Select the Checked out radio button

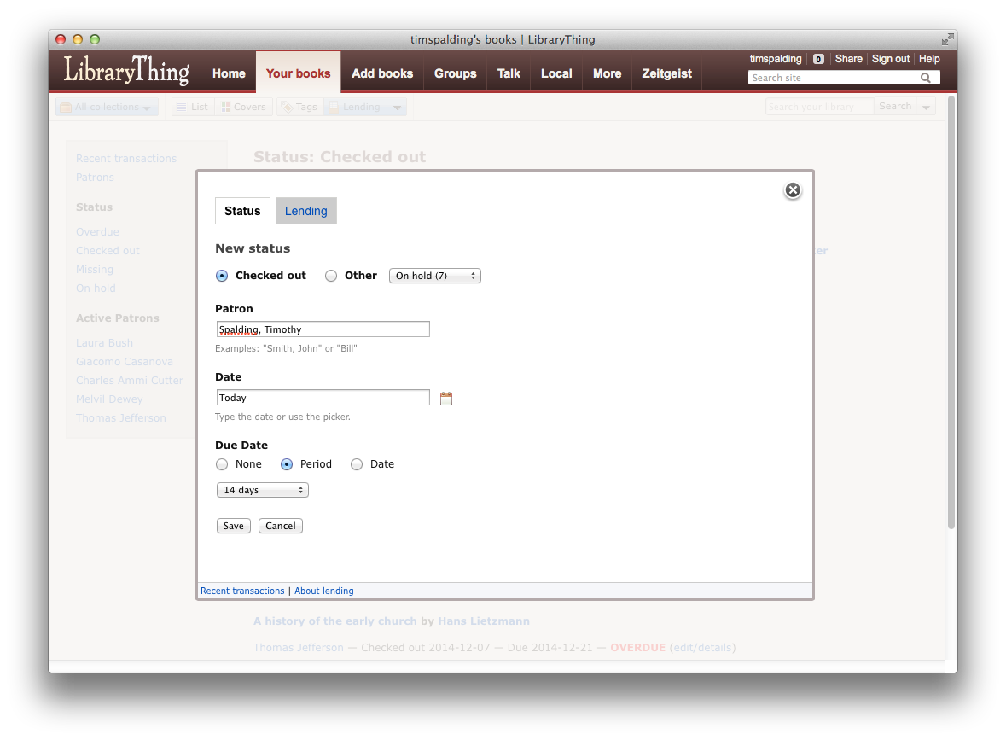(222, 276)
